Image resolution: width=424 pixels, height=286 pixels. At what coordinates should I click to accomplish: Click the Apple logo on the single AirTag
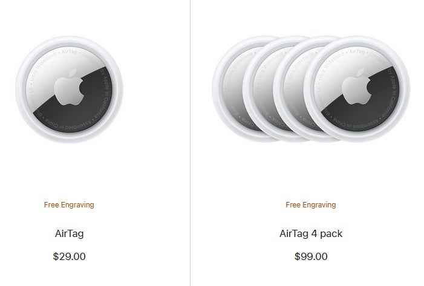point(69,87)
